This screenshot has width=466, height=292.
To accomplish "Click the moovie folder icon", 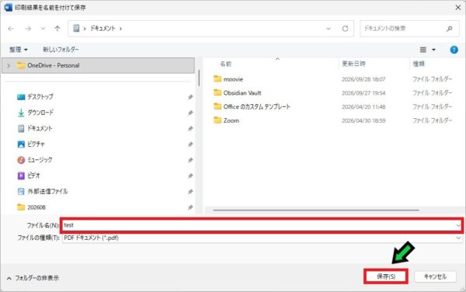I will click(217, 78).
